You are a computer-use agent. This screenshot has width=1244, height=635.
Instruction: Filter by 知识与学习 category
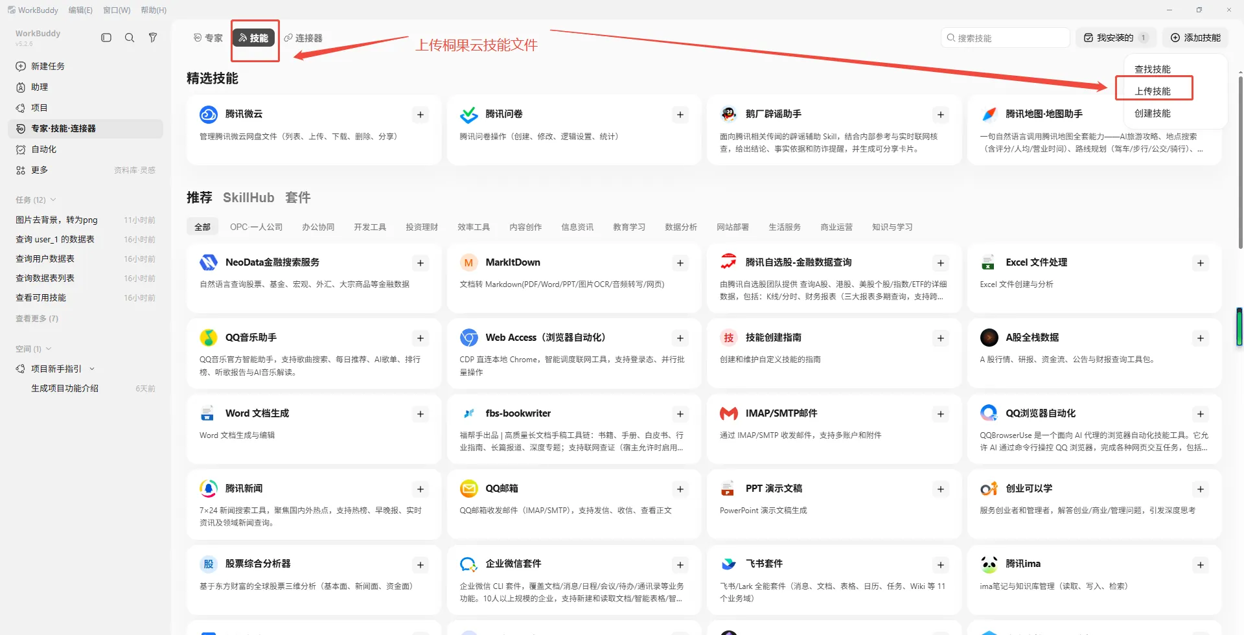[892, 227]
